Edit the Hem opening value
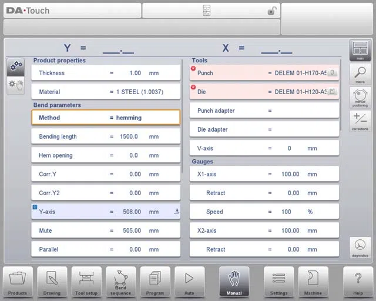376x301 pixels. pos(106,155)
